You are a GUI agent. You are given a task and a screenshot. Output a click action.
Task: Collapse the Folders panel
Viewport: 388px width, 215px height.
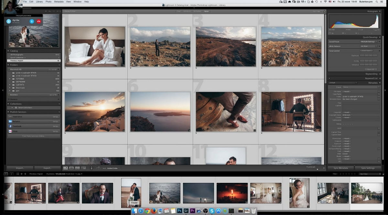(x=8, y=65)
